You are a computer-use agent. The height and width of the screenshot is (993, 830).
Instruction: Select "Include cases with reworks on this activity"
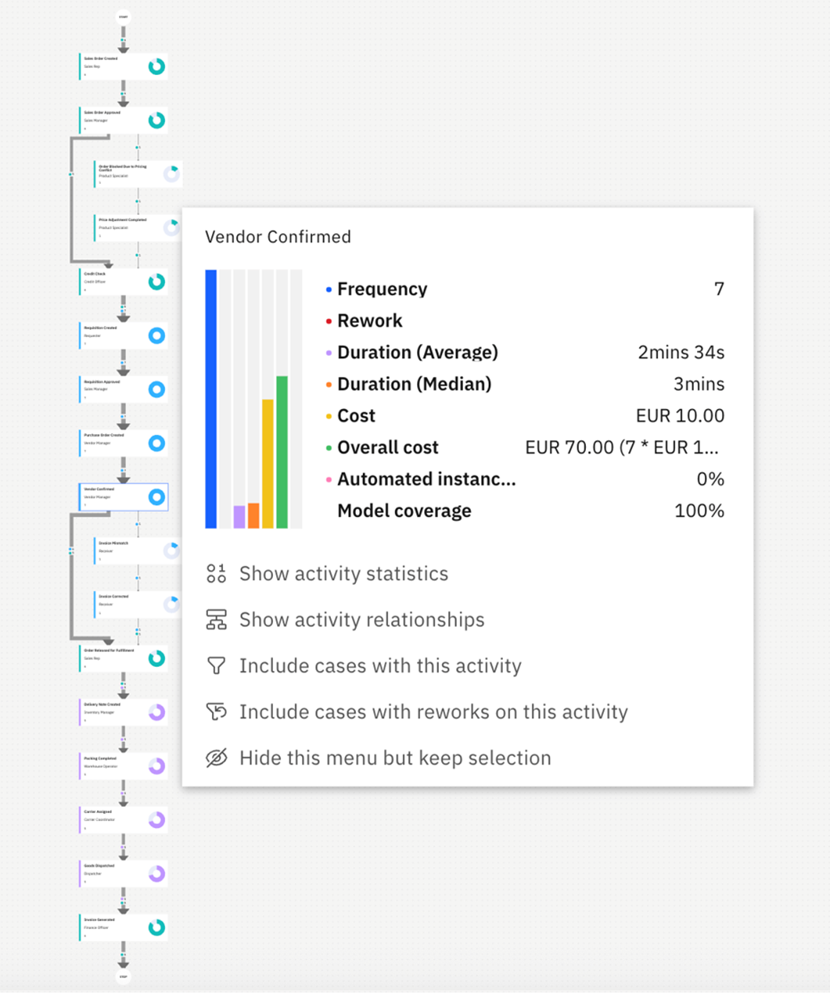click(433, 712)
